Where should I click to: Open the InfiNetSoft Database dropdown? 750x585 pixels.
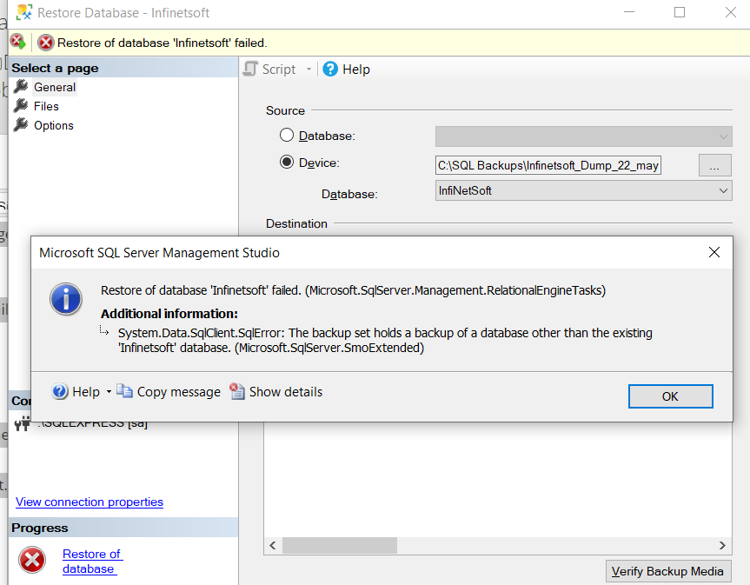click(722, 190)
